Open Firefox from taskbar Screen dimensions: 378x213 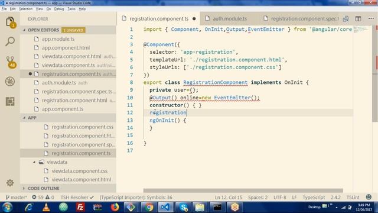[x=115, y=208]
